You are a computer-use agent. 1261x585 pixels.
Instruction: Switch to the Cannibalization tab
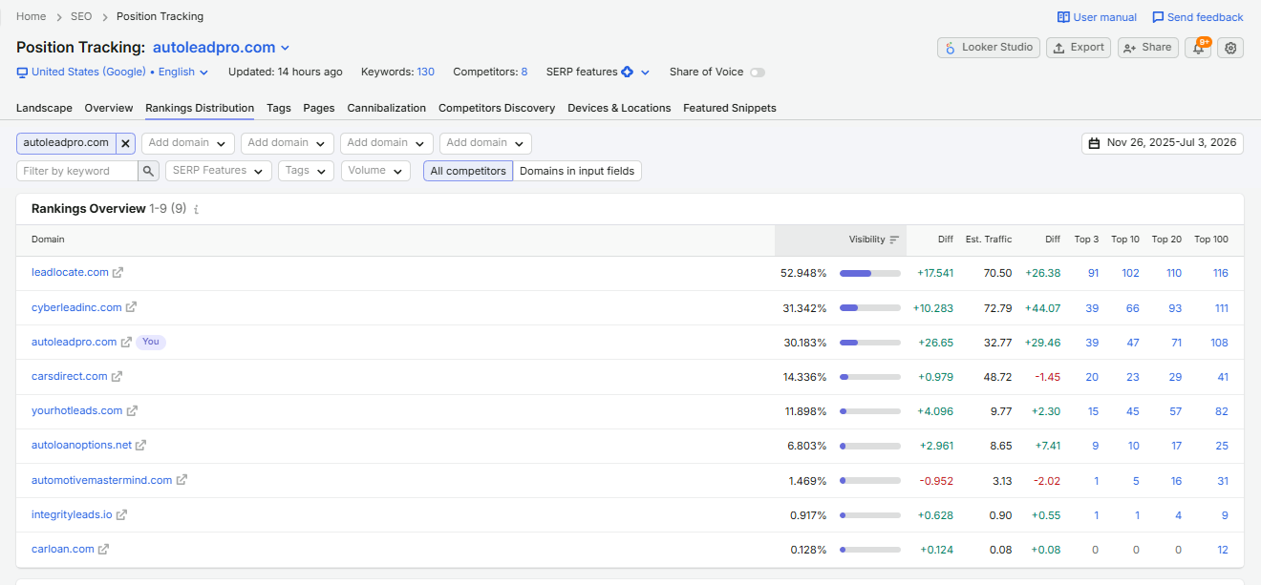click(x=386, y=108)
